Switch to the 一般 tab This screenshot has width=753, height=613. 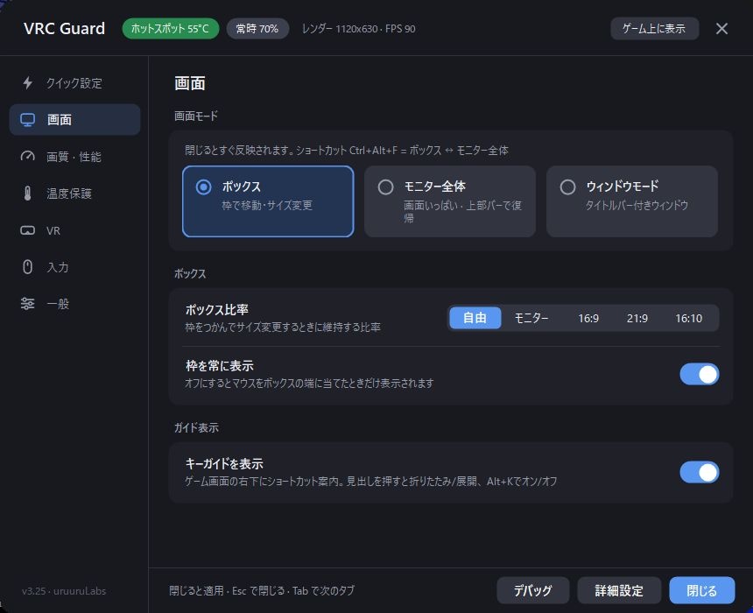[x=75, y=304]
